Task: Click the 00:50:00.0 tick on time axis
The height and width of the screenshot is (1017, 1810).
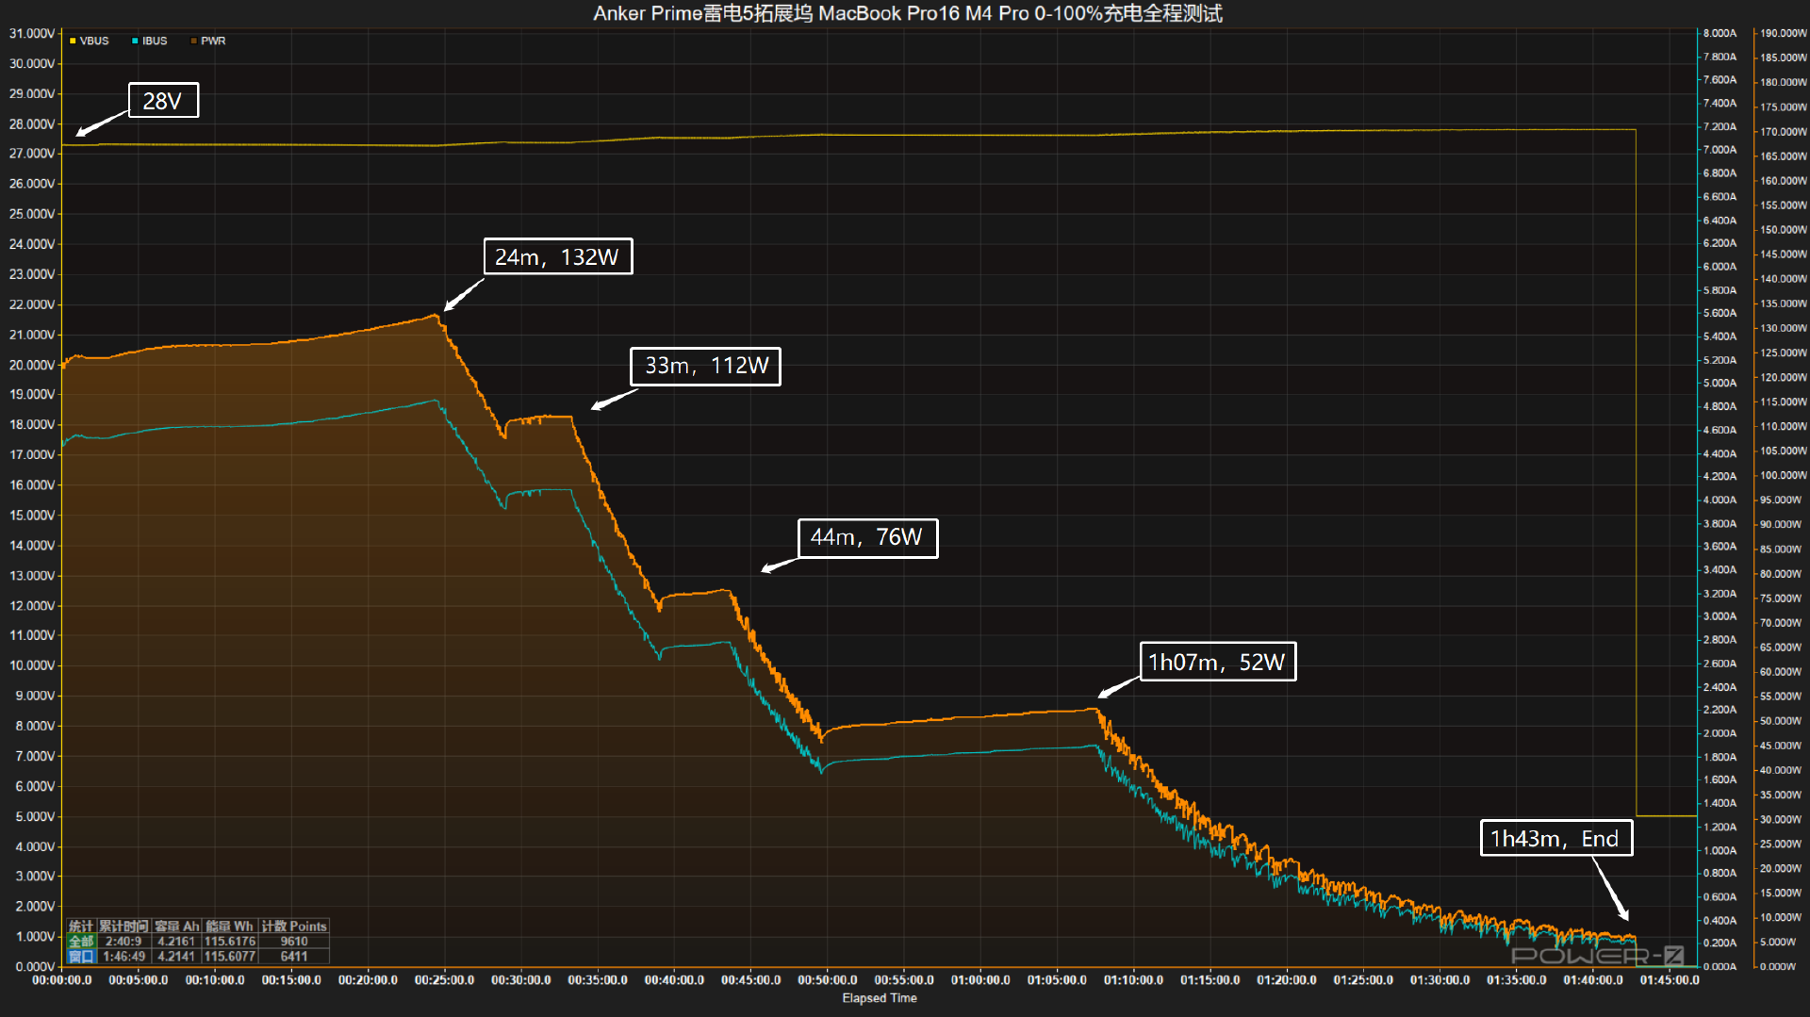Action: click(x=828, y=980)
